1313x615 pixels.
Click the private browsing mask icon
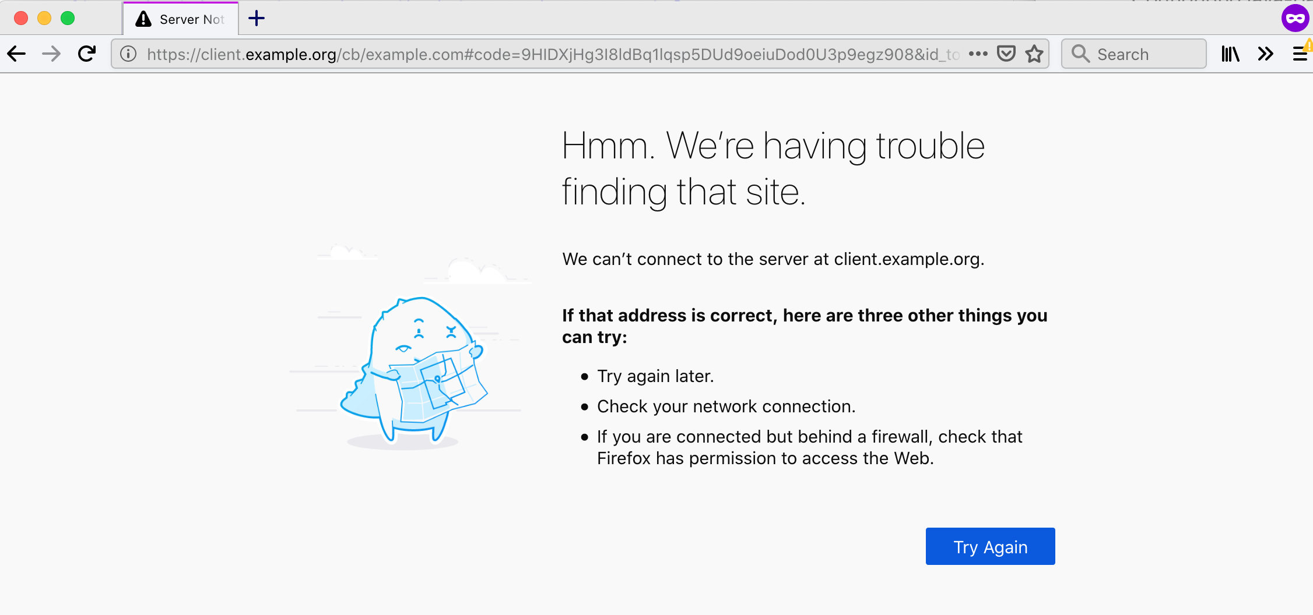1295,18
